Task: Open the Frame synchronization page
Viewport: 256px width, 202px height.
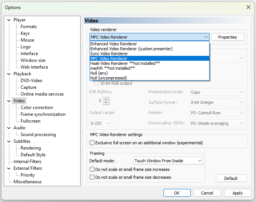Action: [x=43, y=114]
